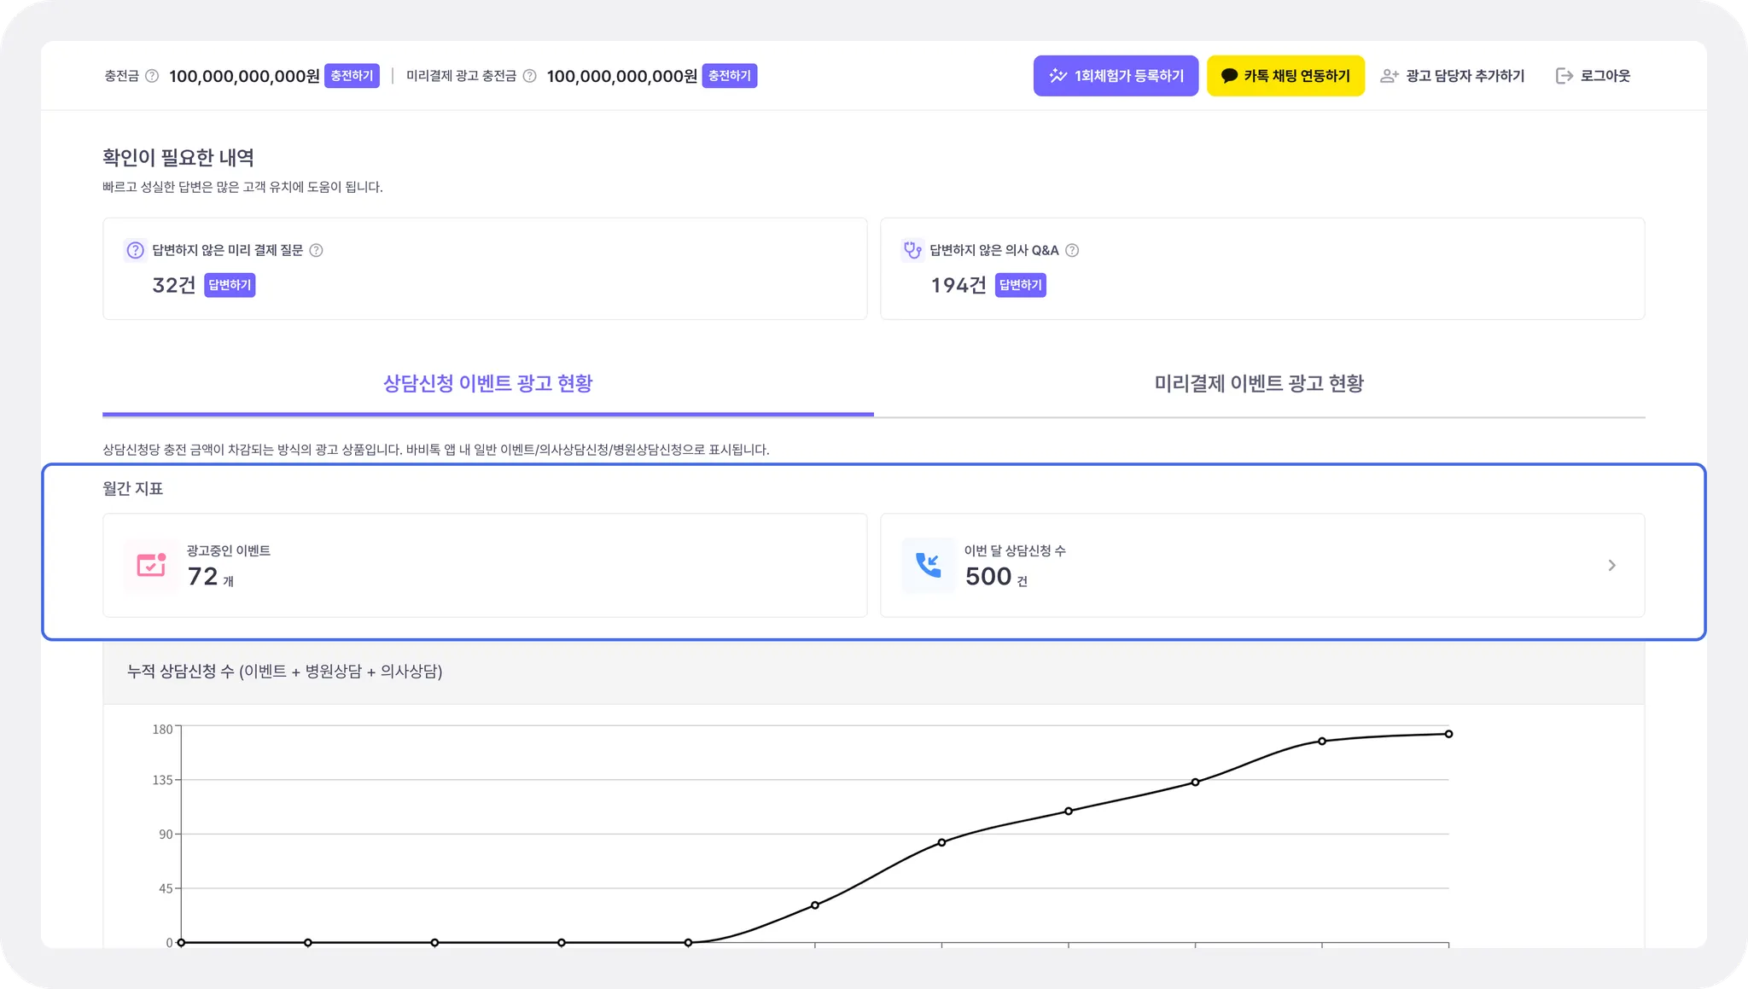1748x989 pixels.
Task: Click the pink calendar icon for 광고중인 이벤트
Action: (151, 565)
